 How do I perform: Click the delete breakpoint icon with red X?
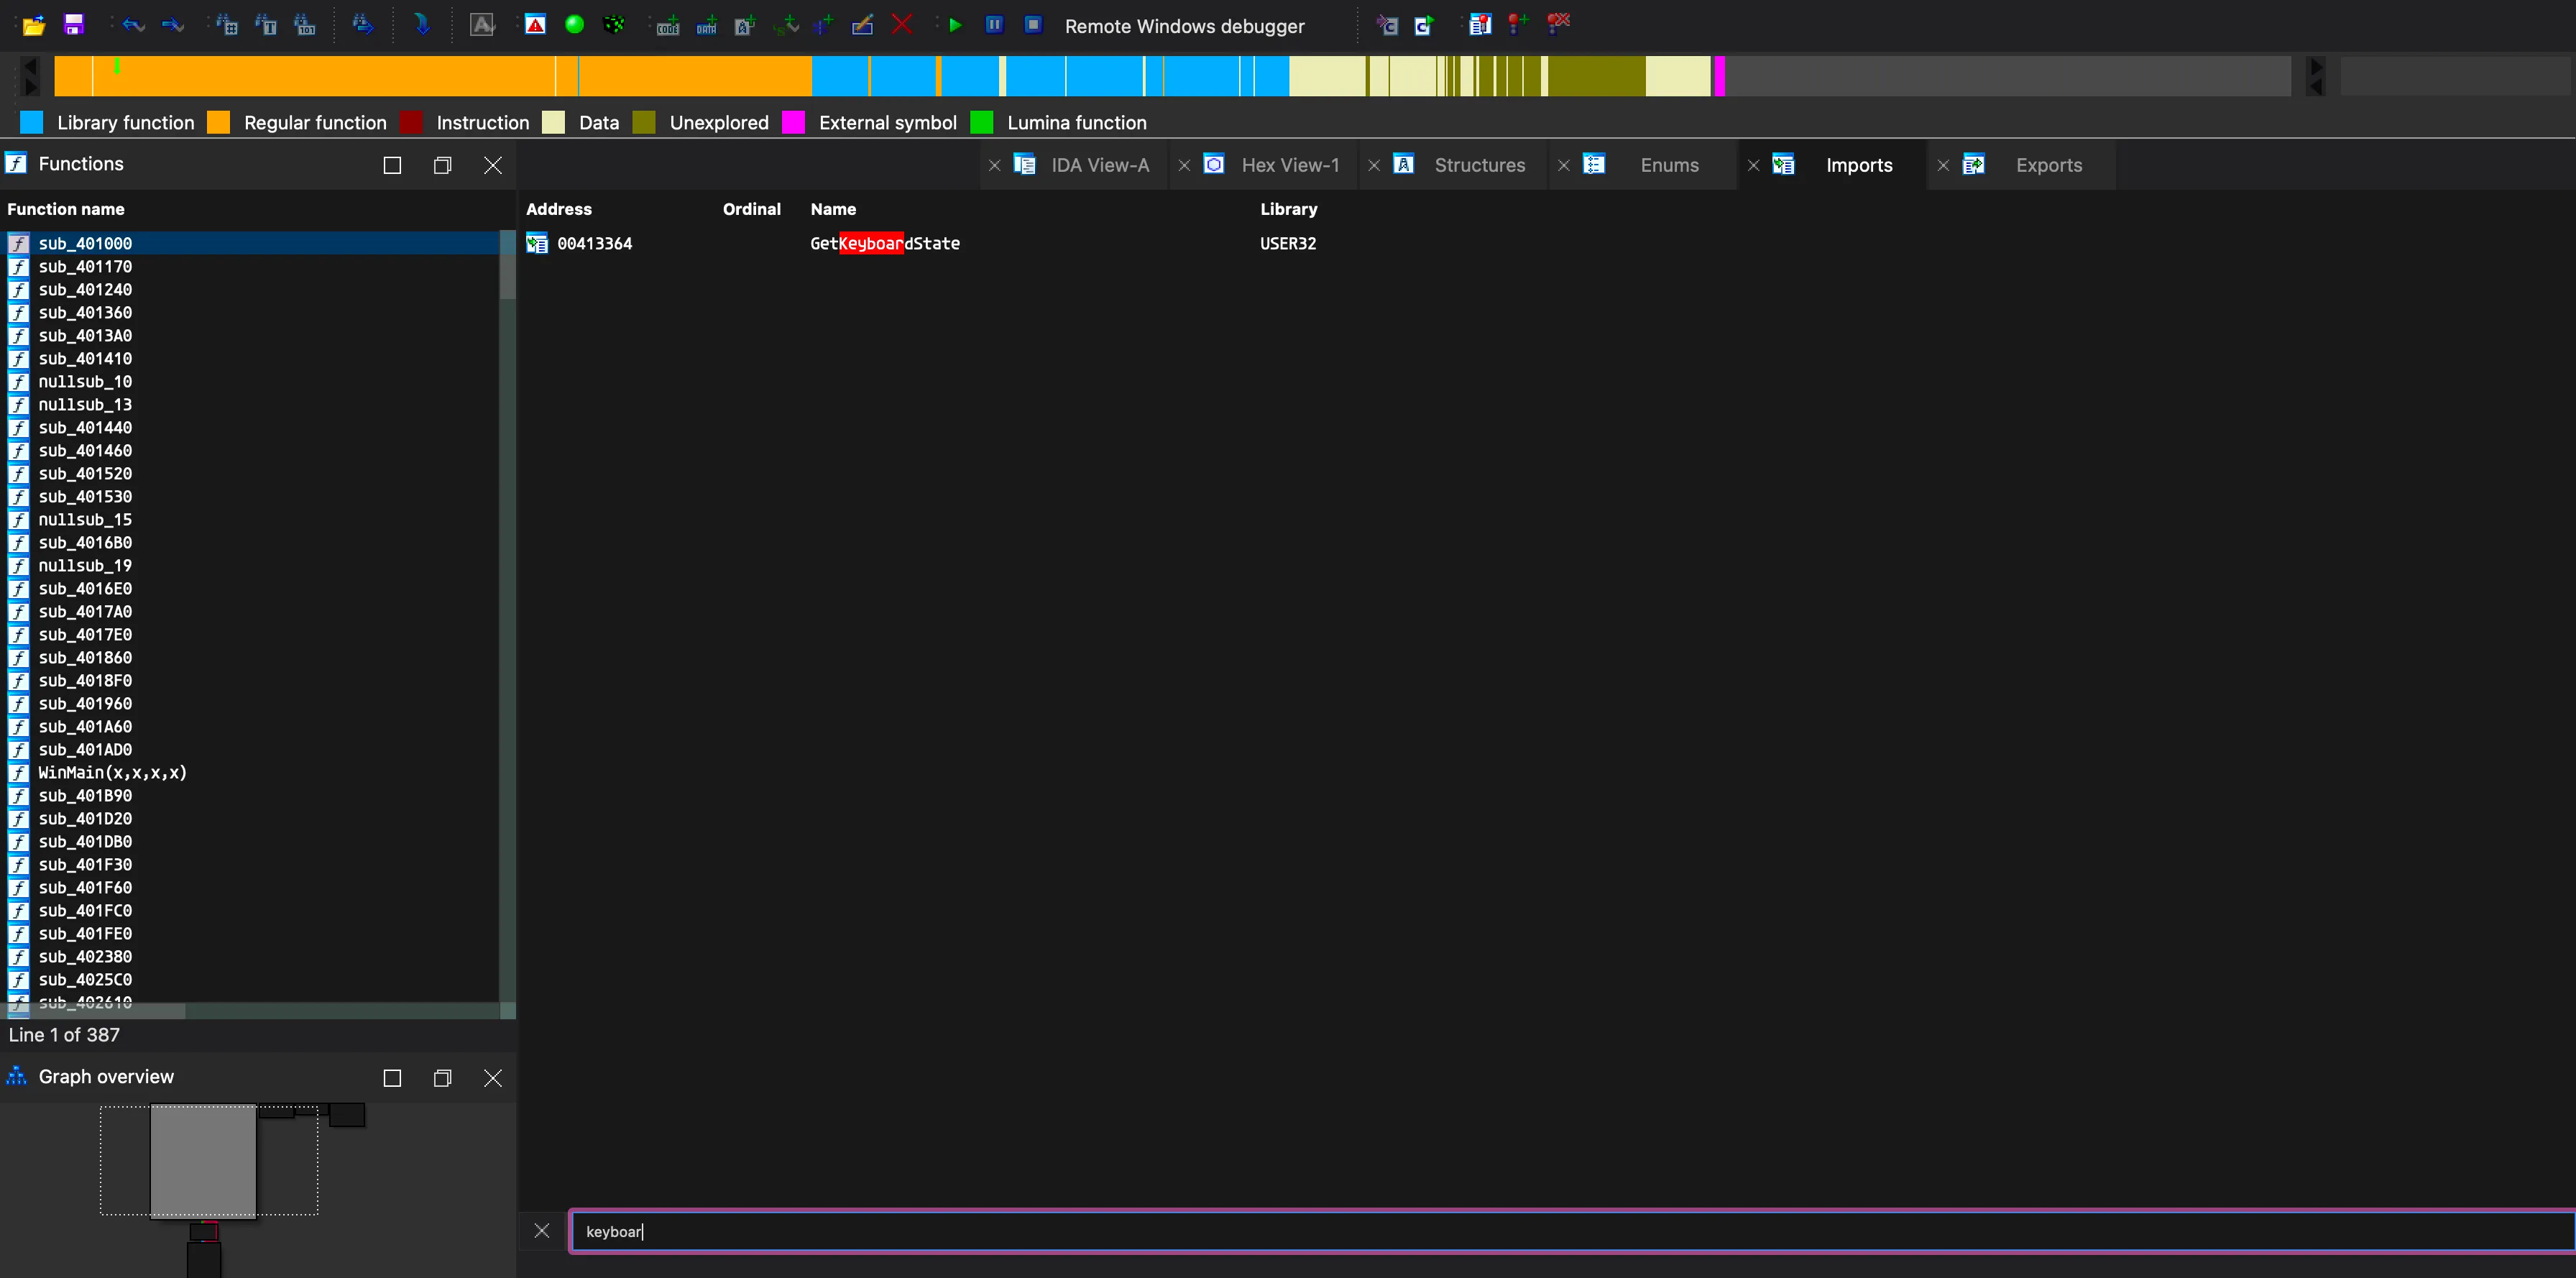click(x=1558, y=24)
